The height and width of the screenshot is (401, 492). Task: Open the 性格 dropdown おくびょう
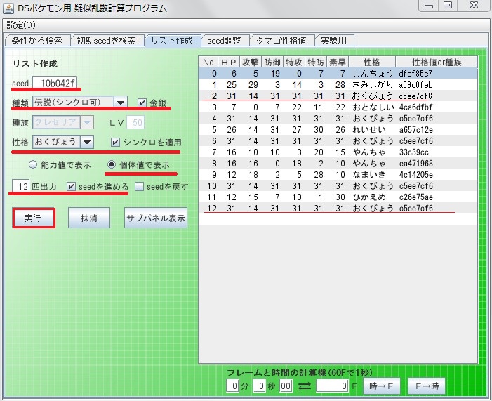[x=62, y=142]
